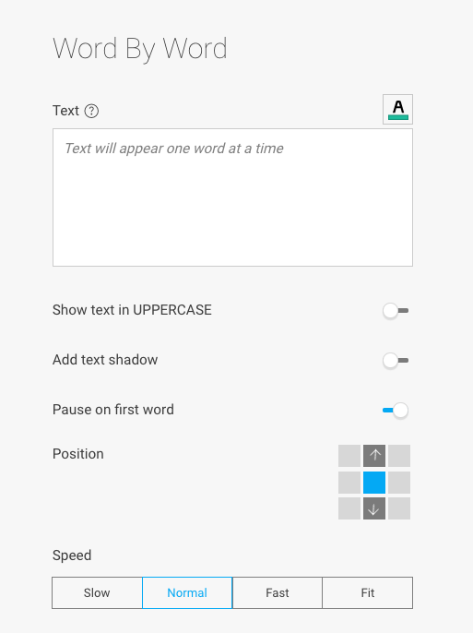Choose the Fit speed option
Viewport: 473px width, 633px height.
[368, 592]
